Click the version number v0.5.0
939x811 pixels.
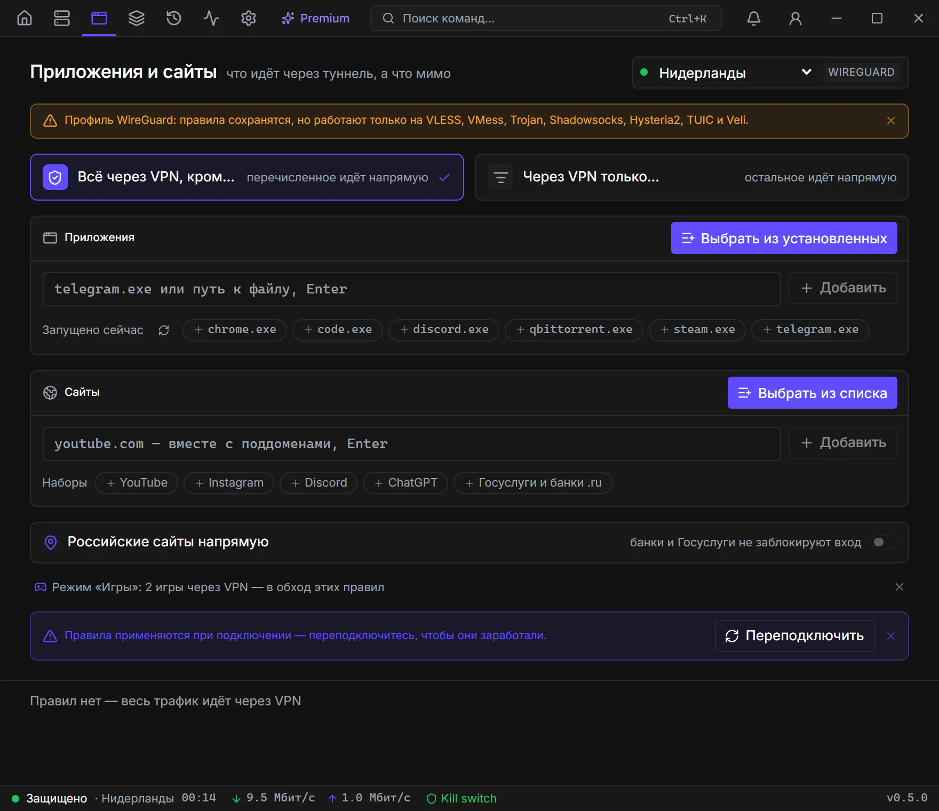(x=907, y=798)
